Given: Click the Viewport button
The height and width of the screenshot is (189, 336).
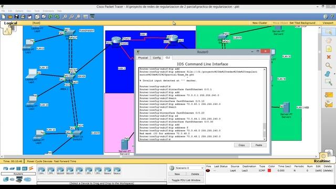Looking at the screenshot, I should click(x=328, y=23).
